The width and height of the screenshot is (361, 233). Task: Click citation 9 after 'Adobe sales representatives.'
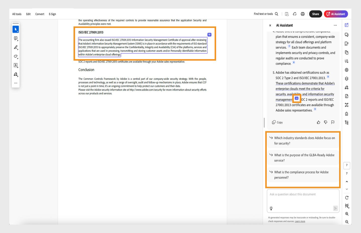315,109
